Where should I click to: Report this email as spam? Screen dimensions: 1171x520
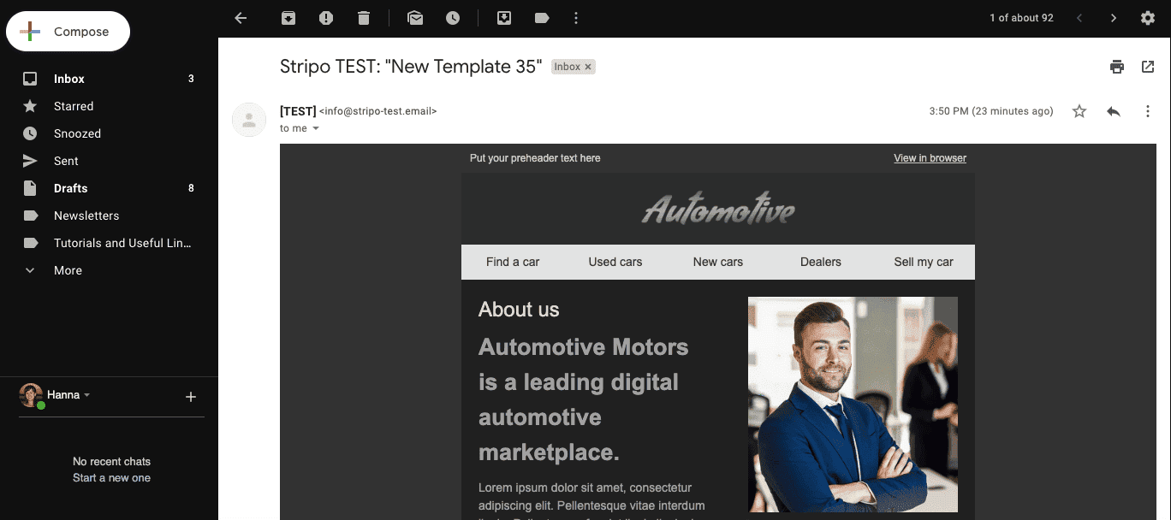(x=326, y=18)
